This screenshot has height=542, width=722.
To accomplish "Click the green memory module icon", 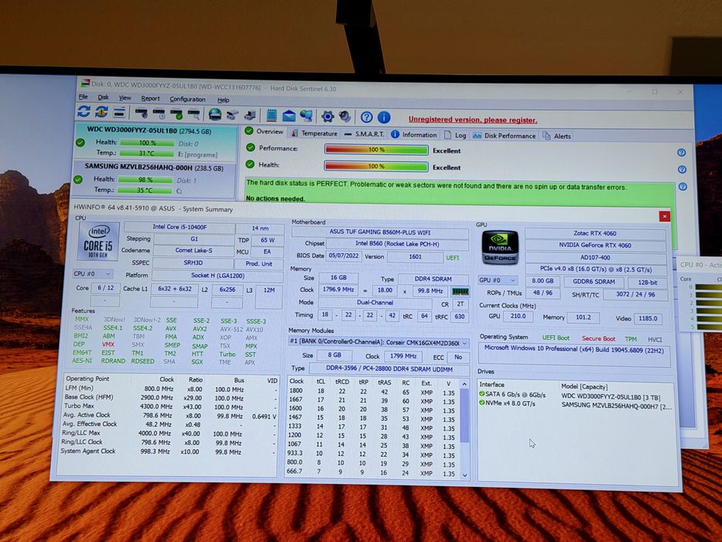I will point(460,291).
